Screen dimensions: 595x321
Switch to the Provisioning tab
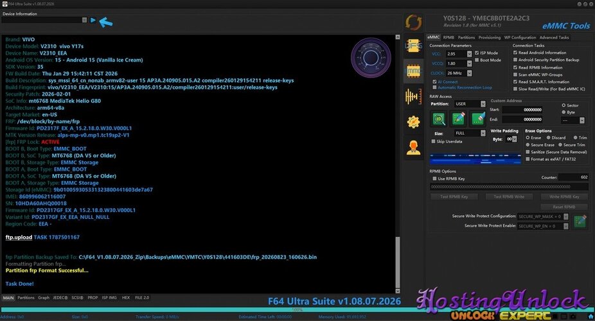489,37
